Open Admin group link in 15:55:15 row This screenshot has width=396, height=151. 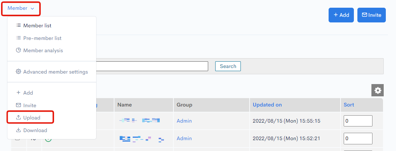(x=184, y=121)
